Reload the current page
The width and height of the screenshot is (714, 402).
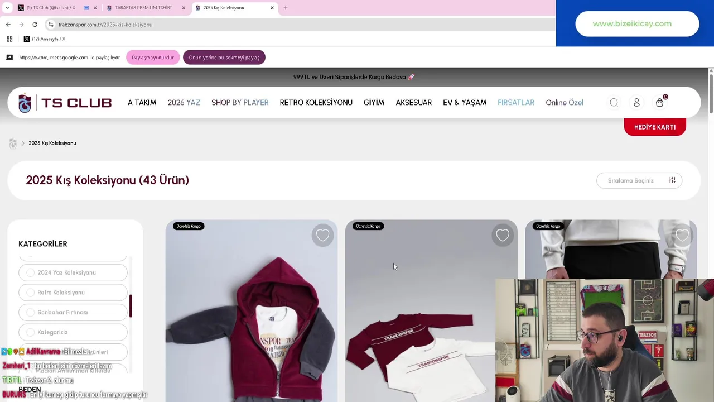[x=35, y=25]
